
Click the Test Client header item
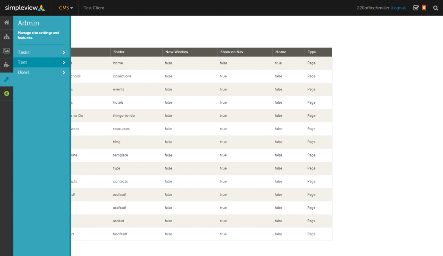(94, 8)
